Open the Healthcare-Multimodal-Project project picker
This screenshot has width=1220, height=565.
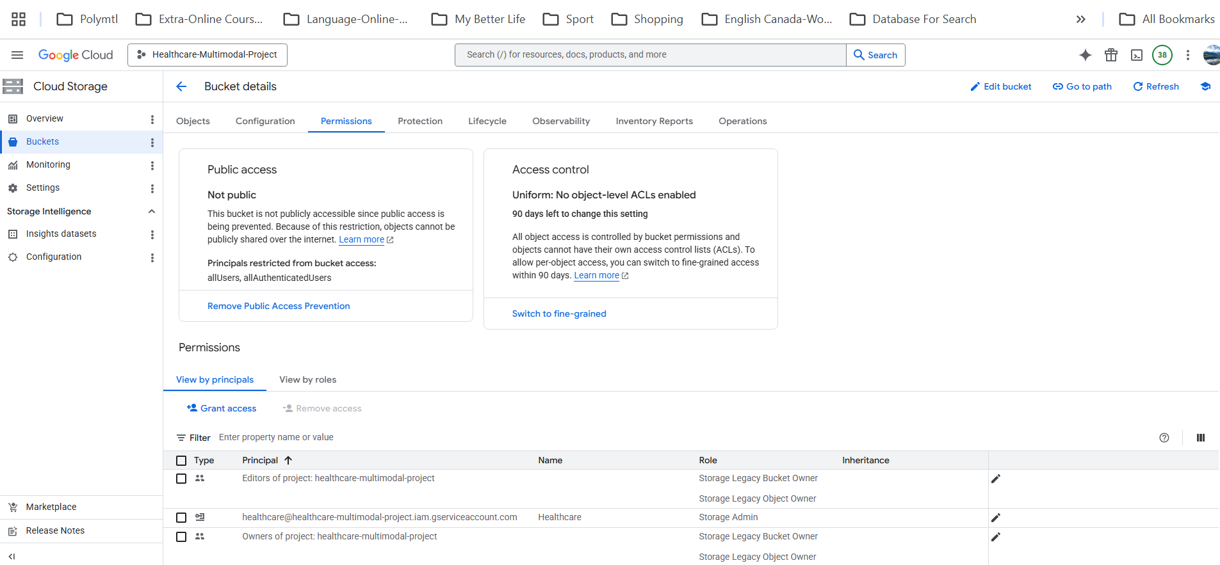207,55
